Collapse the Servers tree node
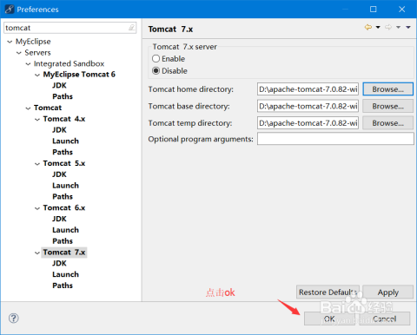 pyautogui.click(x=19, y=53)
